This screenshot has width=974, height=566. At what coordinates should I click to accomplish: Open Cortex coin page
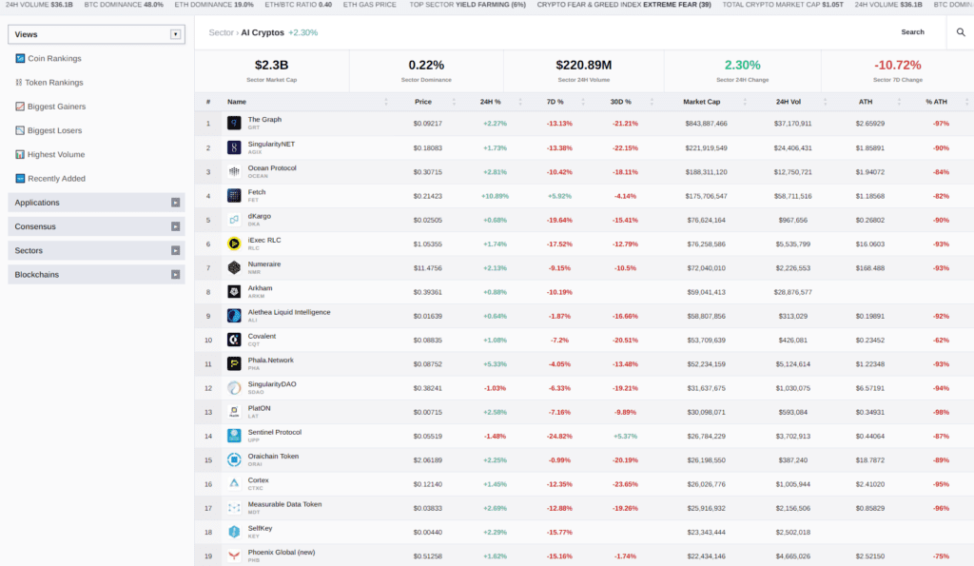[259, 480]
